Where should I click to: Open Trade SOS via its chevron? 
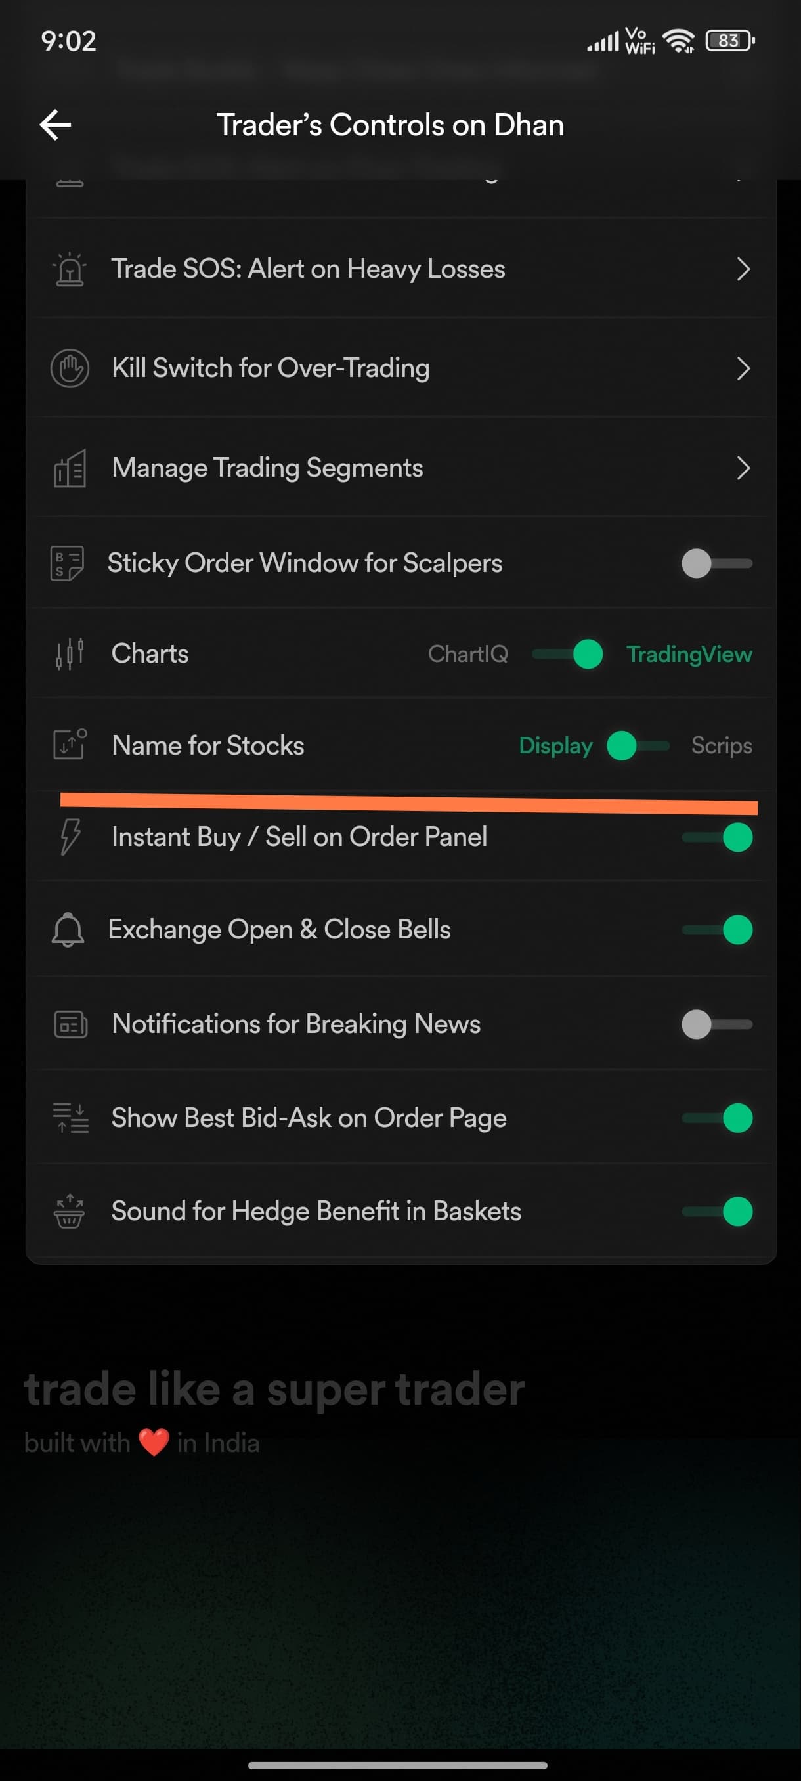point(743,269)
